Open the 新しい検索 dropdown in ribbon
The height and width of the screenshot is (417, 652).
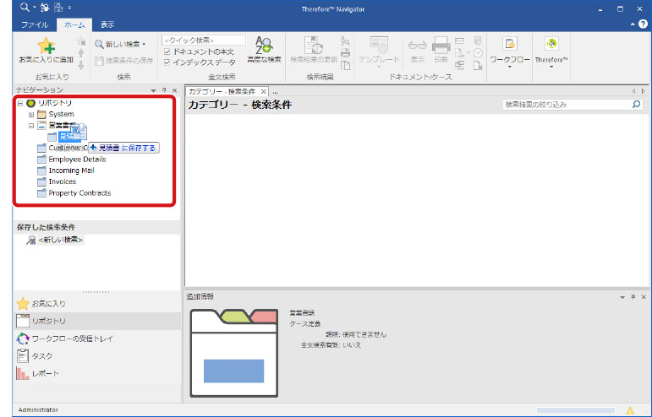point(122,44)
